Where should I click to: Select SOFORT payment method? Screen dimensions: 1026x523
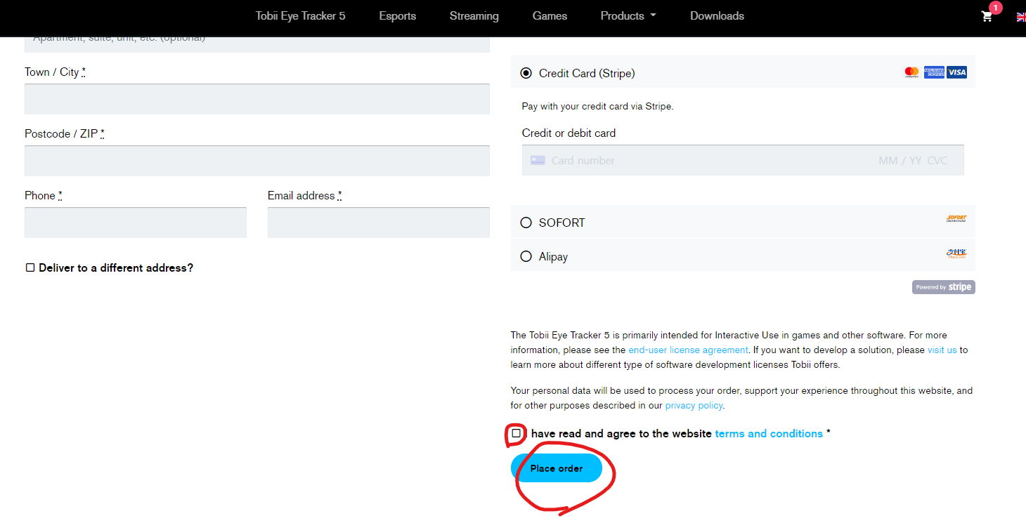pyautogui.click(x=526, y=223)
